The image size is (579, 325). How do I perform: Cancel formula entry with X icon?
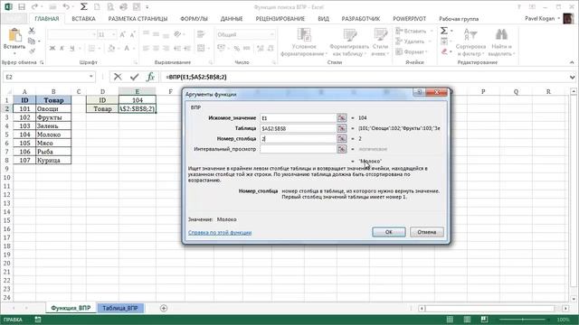click(118, 77)
